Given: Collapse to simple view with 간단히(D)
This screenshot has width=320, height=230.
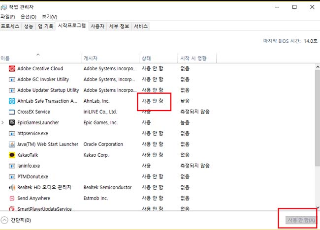Looking at the screenshot, I should pyautogui.click(x=16, y=220).
